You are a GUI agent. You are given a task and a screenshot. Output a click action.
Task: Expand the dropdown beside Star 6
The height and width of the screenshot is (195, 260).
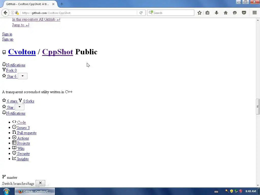pos(23,76)
